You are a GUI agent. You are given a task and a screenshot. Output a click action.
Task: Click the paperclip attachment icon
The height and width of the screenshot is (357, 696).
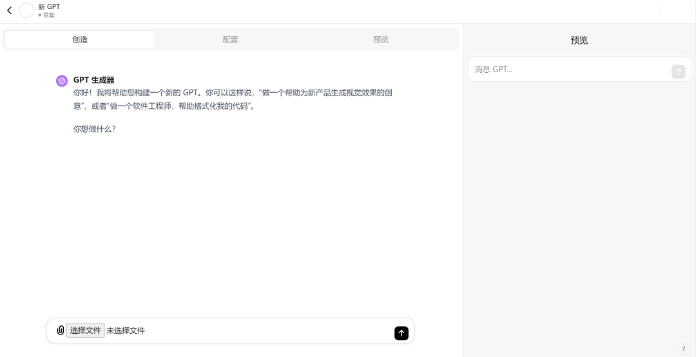(x=61, y=331)
